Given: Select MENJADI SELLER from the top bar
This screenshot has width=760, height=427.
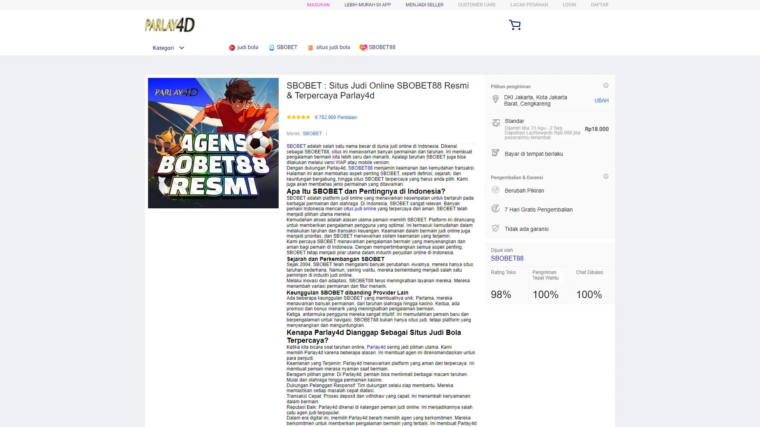Looking at the screenshot, I should click(424, 5).
